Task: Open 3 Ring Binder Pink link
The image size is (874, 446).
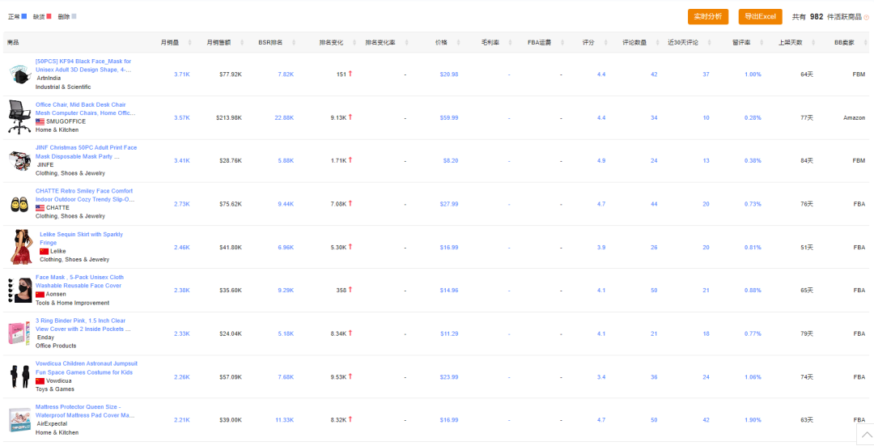Action: coord(83,325)
